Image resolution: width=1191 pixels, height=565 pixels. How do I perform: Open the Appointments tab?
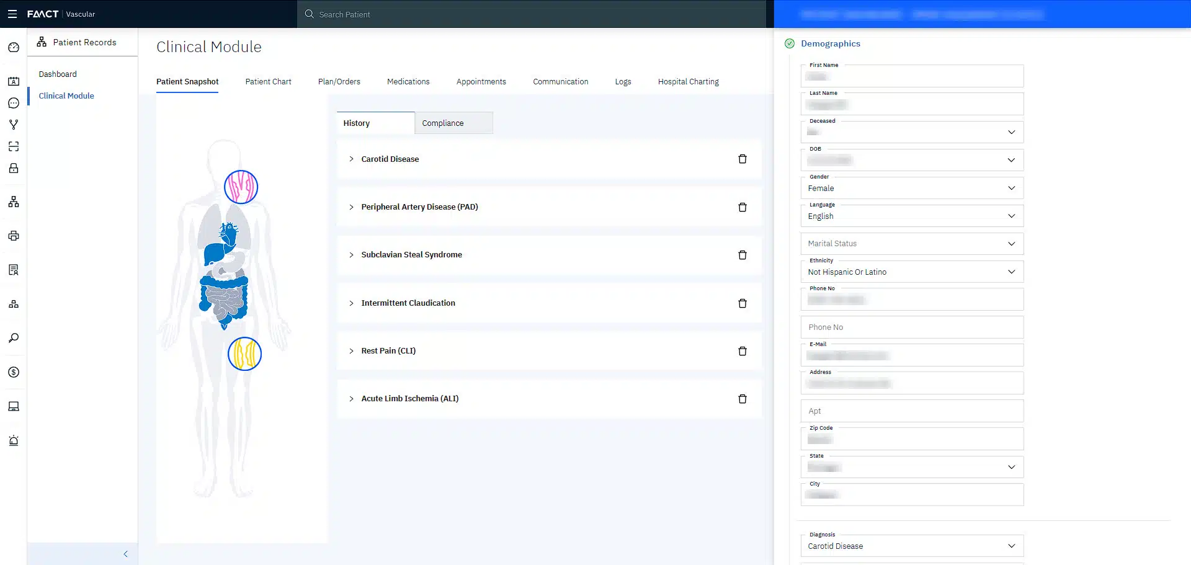point(481,82)
